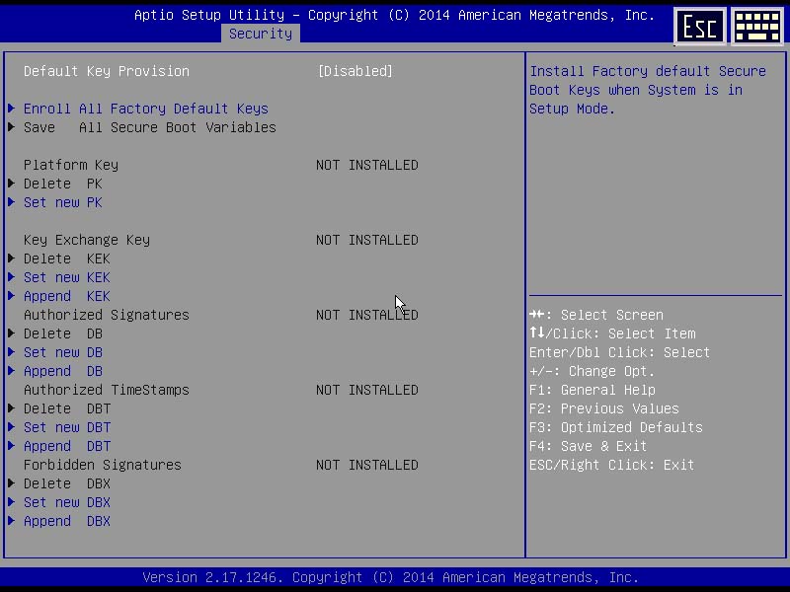
Task: Click the arrow beside Set new KEK
Action: click(12, 277)
